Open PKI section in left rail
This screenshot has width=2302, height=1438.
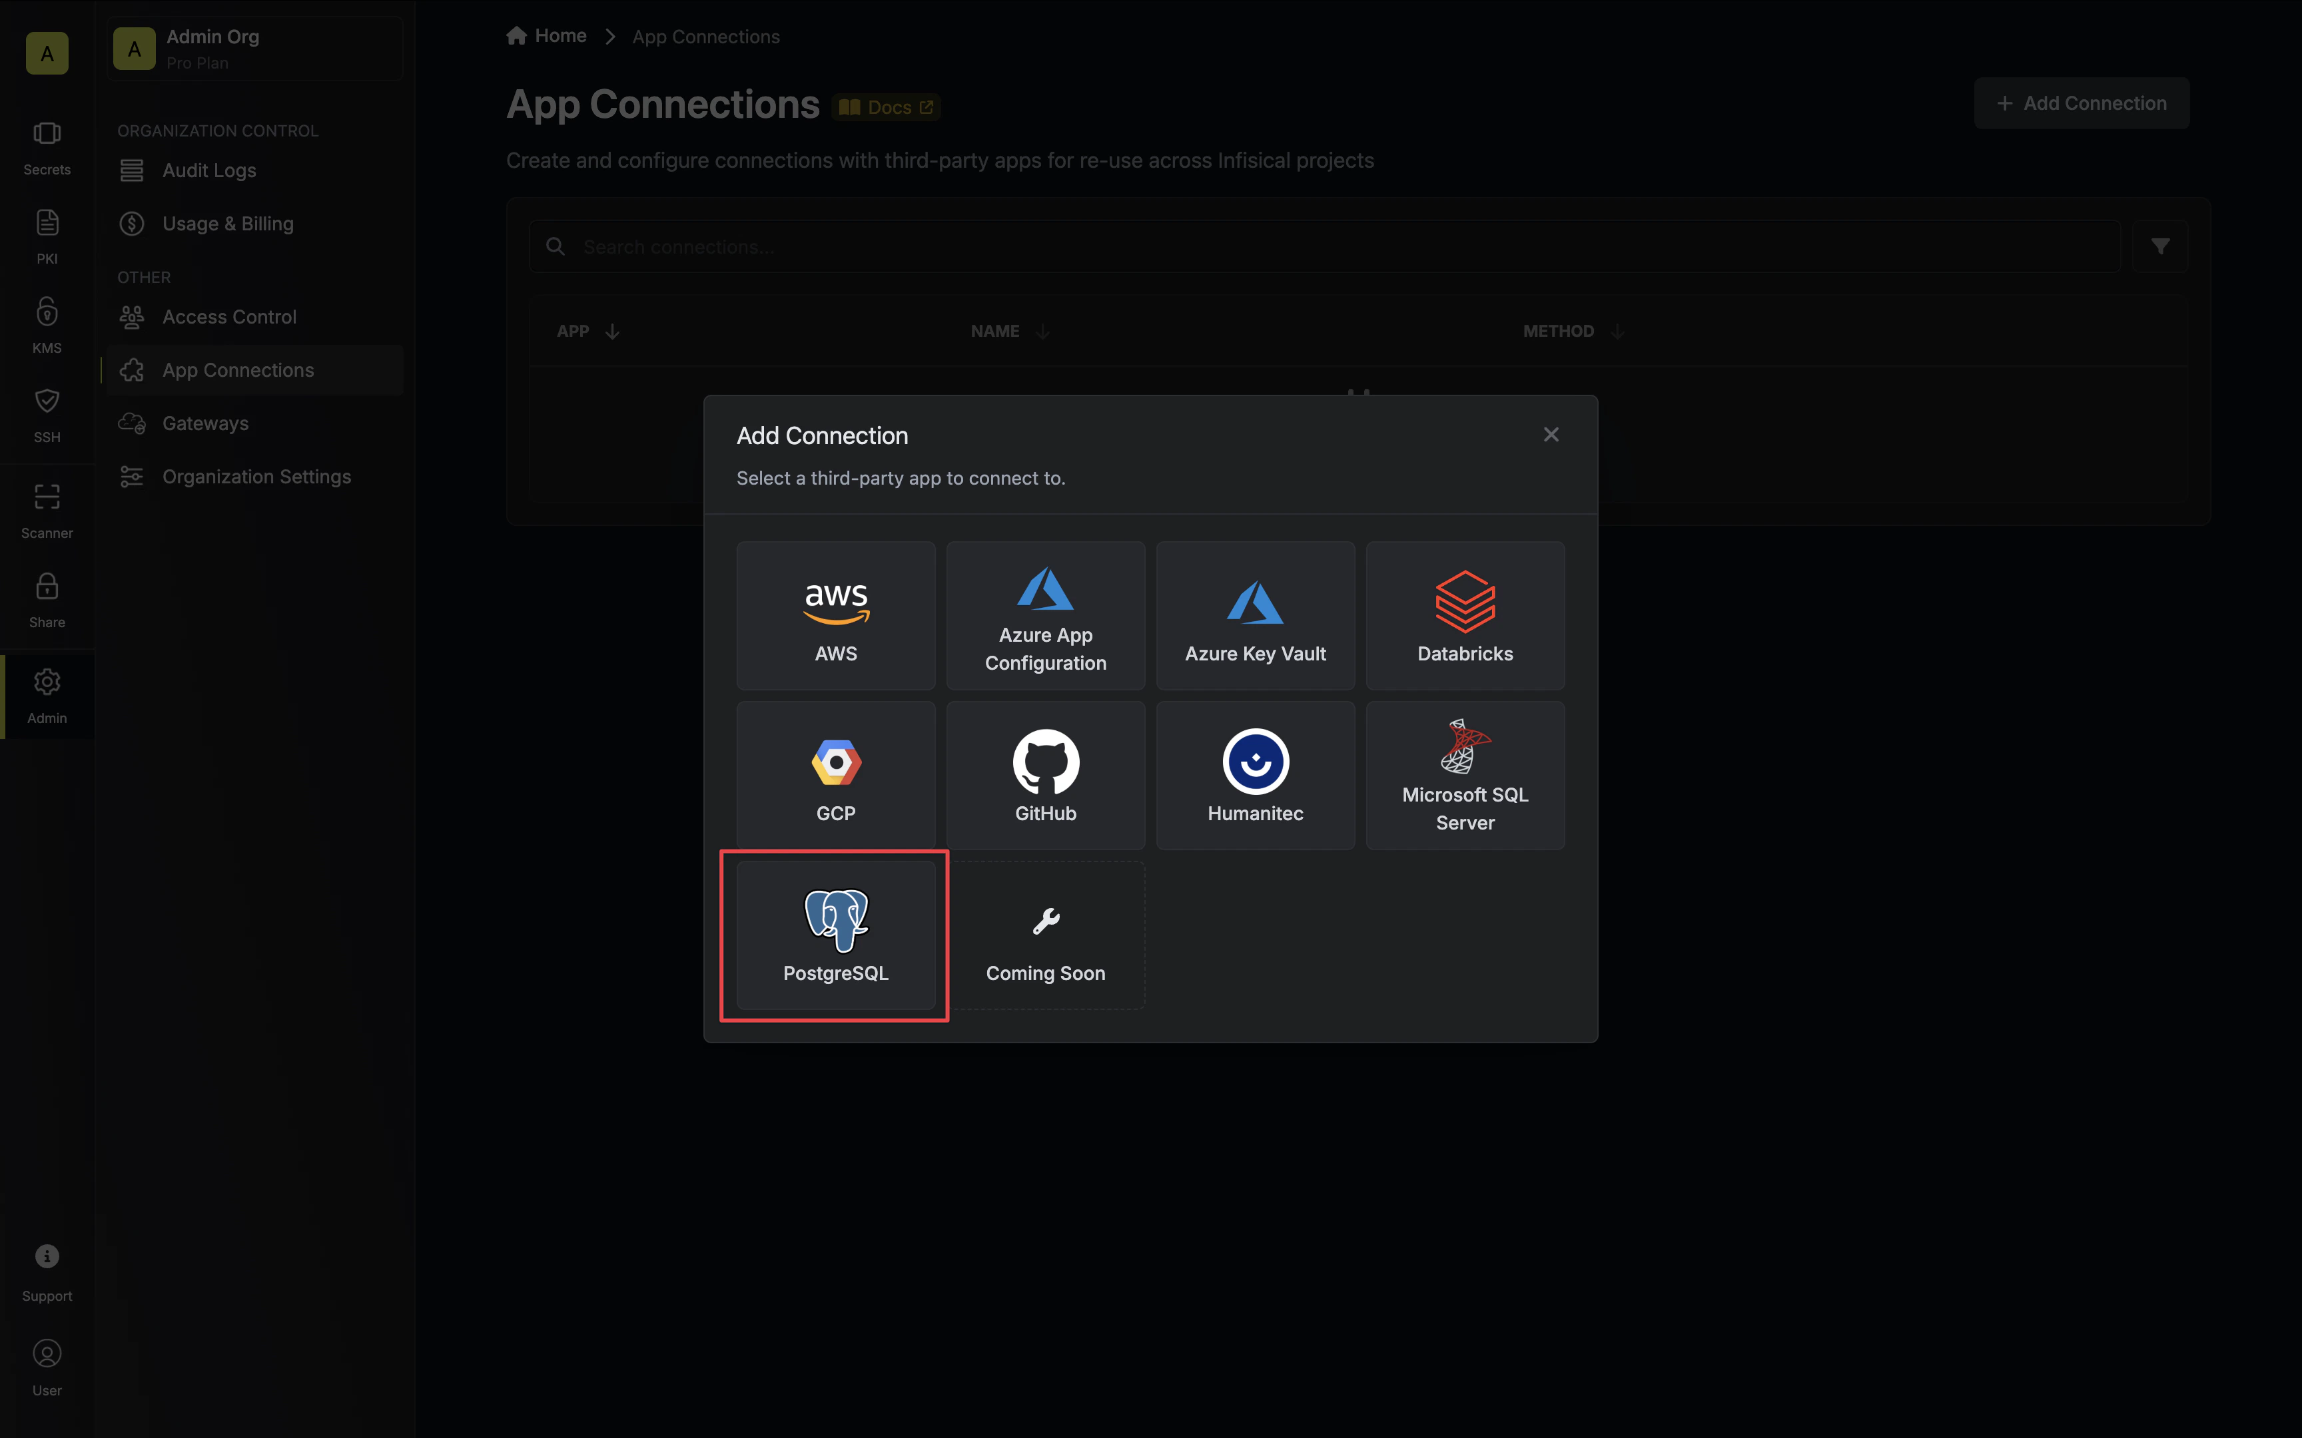pos(47,238)
